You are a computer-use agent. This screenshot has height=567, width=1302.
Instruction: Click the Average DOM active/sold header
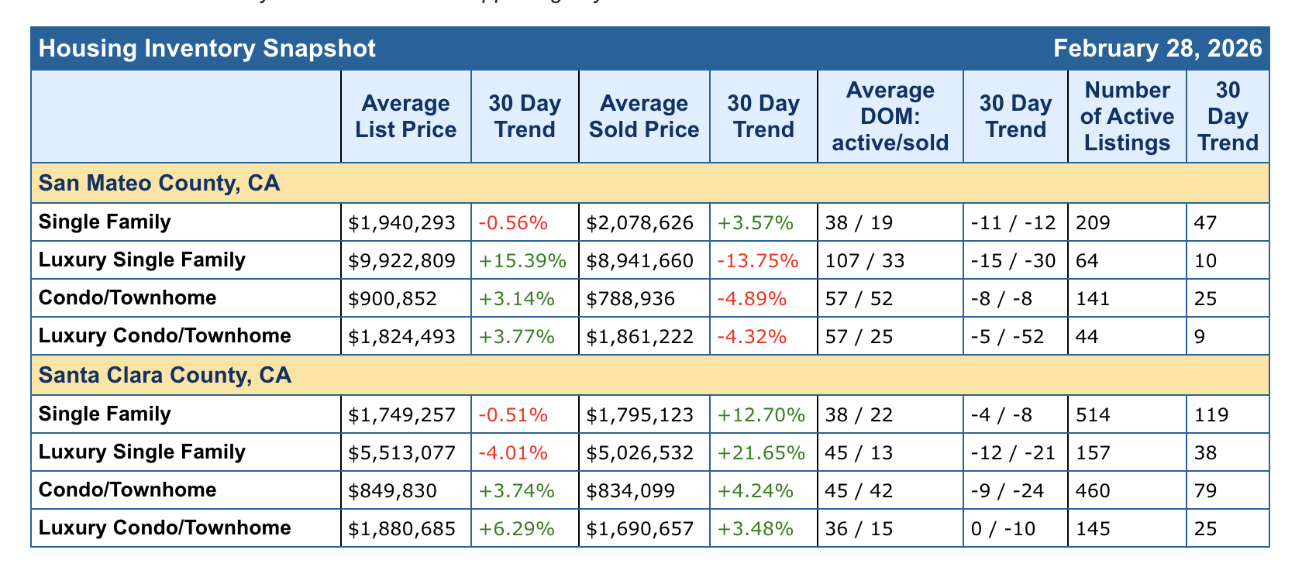click(890, 116)
